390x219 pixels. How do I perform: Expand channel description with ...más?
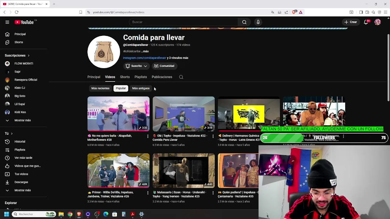(145, 51)
